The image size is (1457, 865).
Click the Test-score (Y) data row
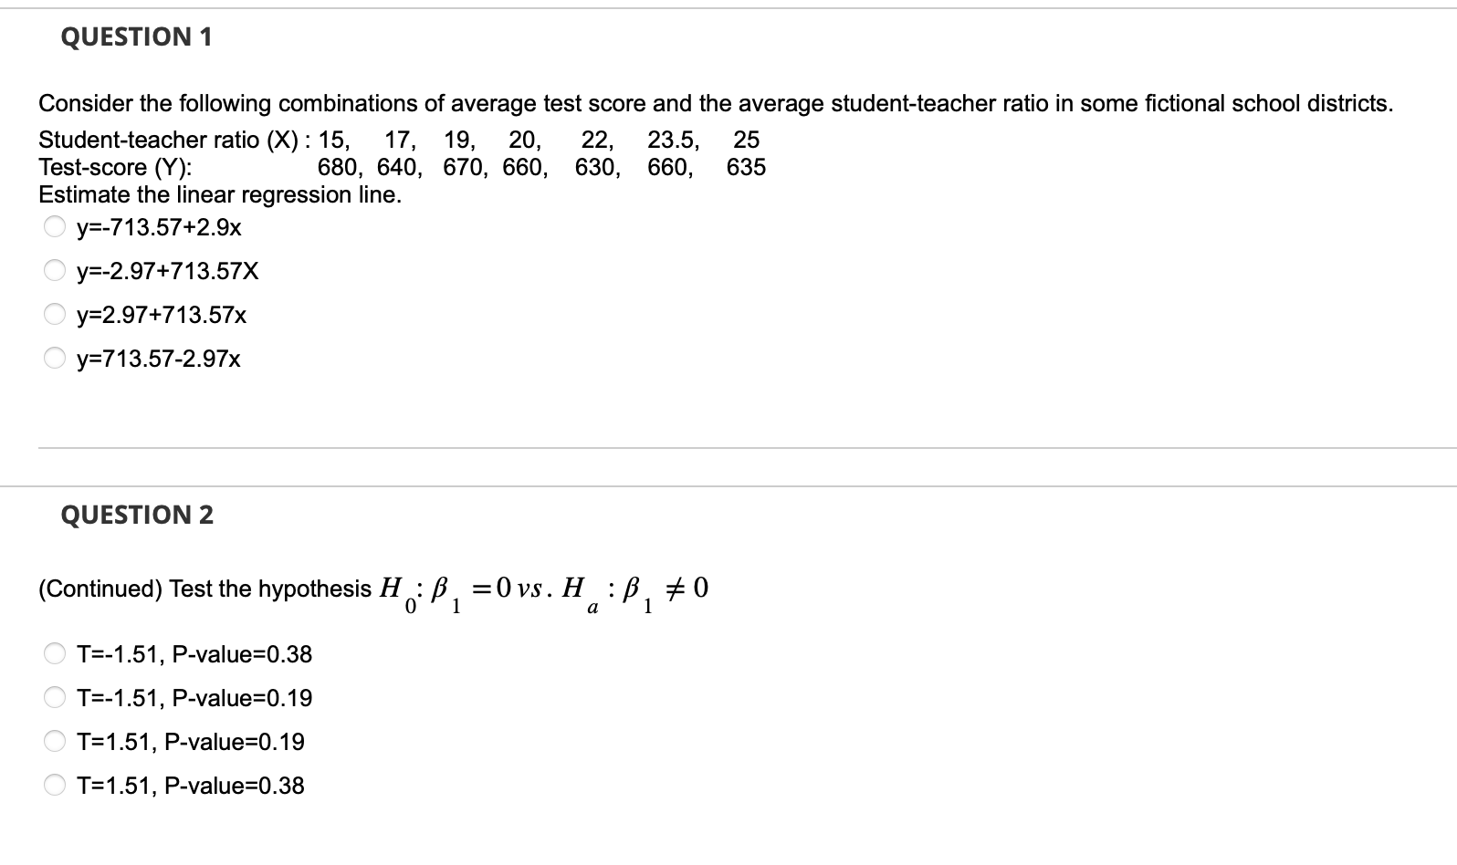(x=402, y=166)
